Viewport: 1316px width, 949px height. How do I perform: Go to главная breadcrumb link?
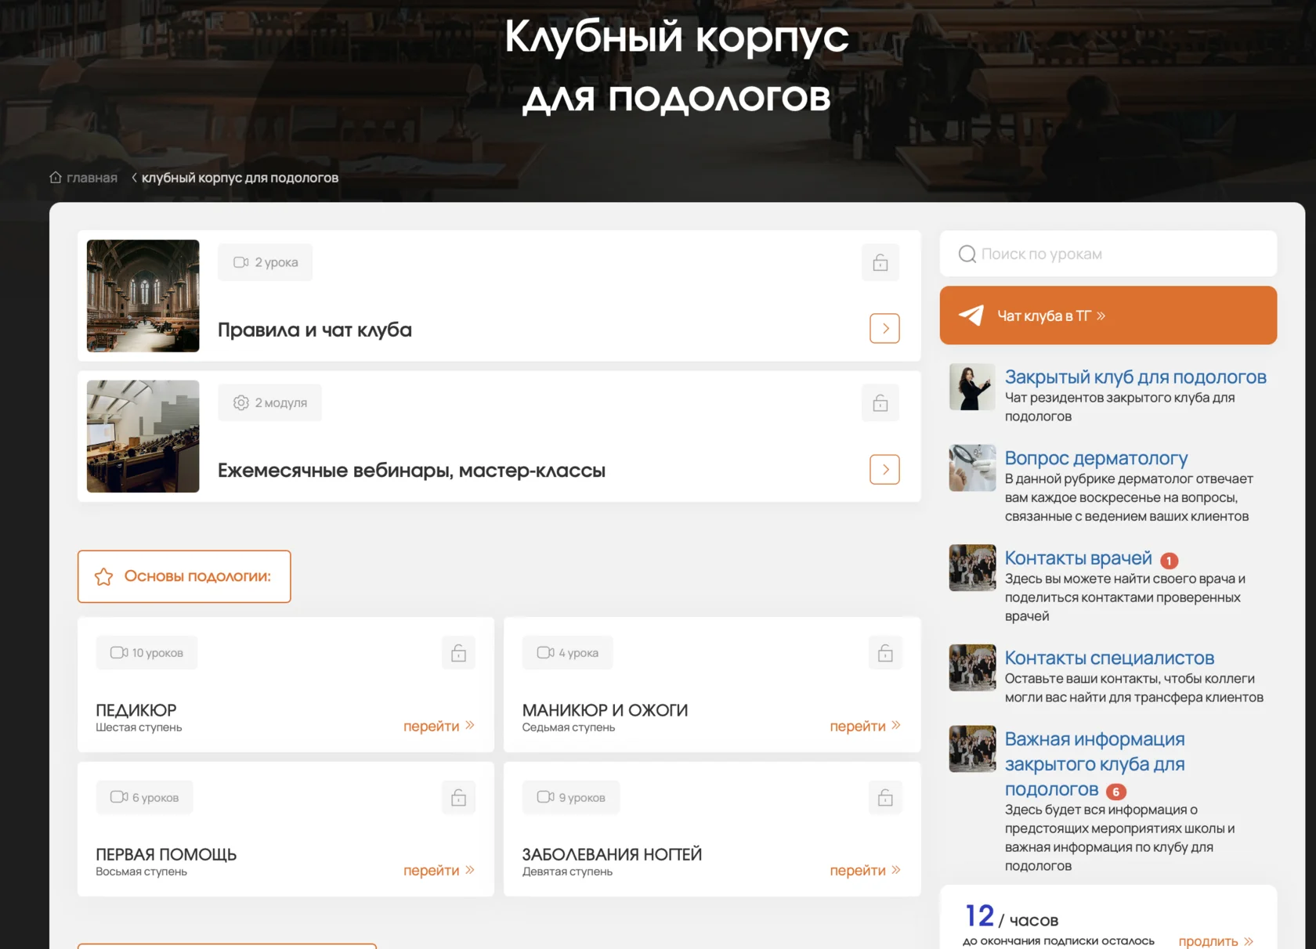[92, 178]
